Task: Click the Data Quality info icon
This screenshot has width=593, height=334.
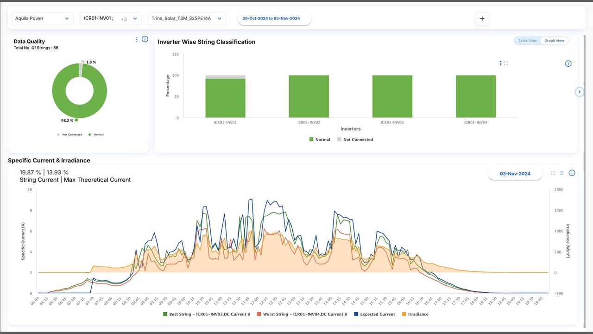Action: coord(145,39)
